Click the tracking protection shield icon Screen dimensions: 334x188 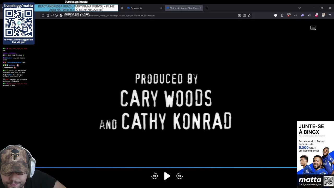43,15
